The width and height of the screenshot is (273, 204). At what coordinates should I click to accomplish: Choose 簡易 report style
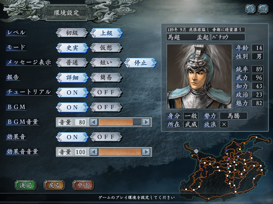pyautogui.click(x=106, y=77)
